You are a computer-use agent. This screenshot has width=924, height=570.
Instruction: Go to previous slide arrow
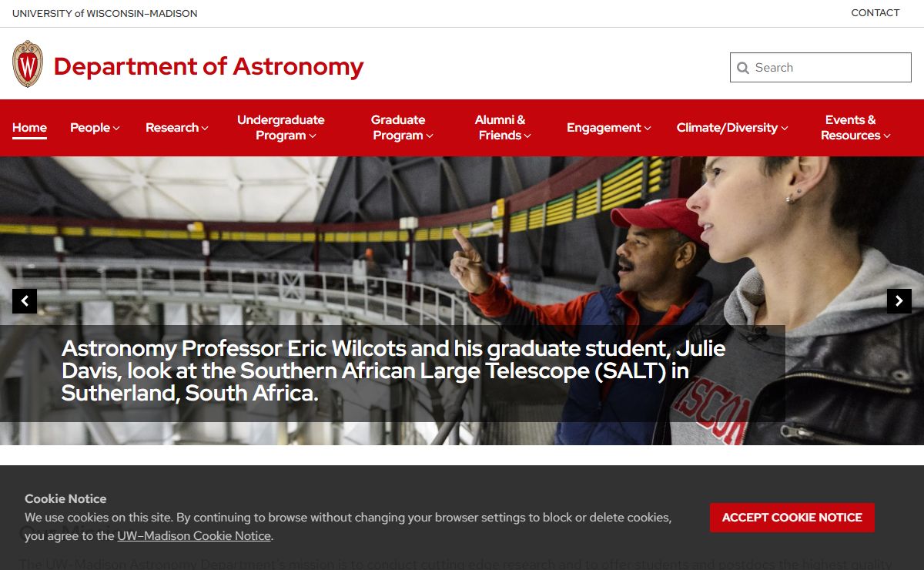[25, 301]
